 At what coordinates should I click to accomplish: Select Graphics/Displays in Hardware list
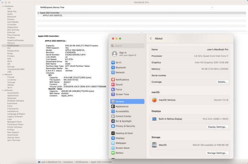tap(15, 40)
